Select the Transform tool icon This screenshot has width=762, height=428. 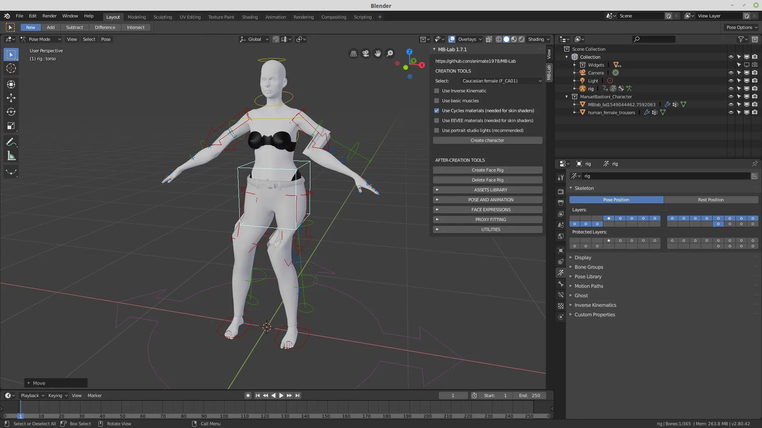[11, 84]
